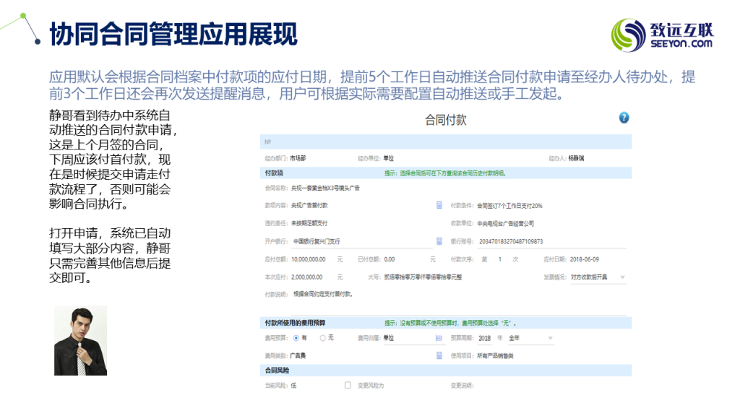Image resolution: width=740 pixels, height=416 pixels.
Task: Click the blue help question mark icon
Action: tap(624, 118)
